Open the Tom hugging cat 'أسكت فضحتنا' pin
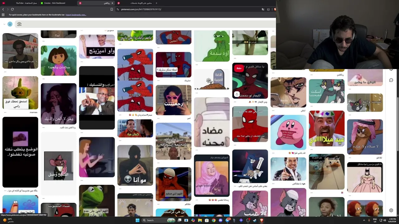This screenshot has height=224, width=399. click(x=327, y=91)
